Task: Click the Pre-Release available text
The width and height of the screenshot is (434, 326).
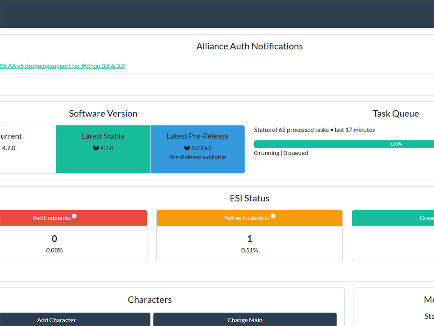Action: click(x=198, y=157)
